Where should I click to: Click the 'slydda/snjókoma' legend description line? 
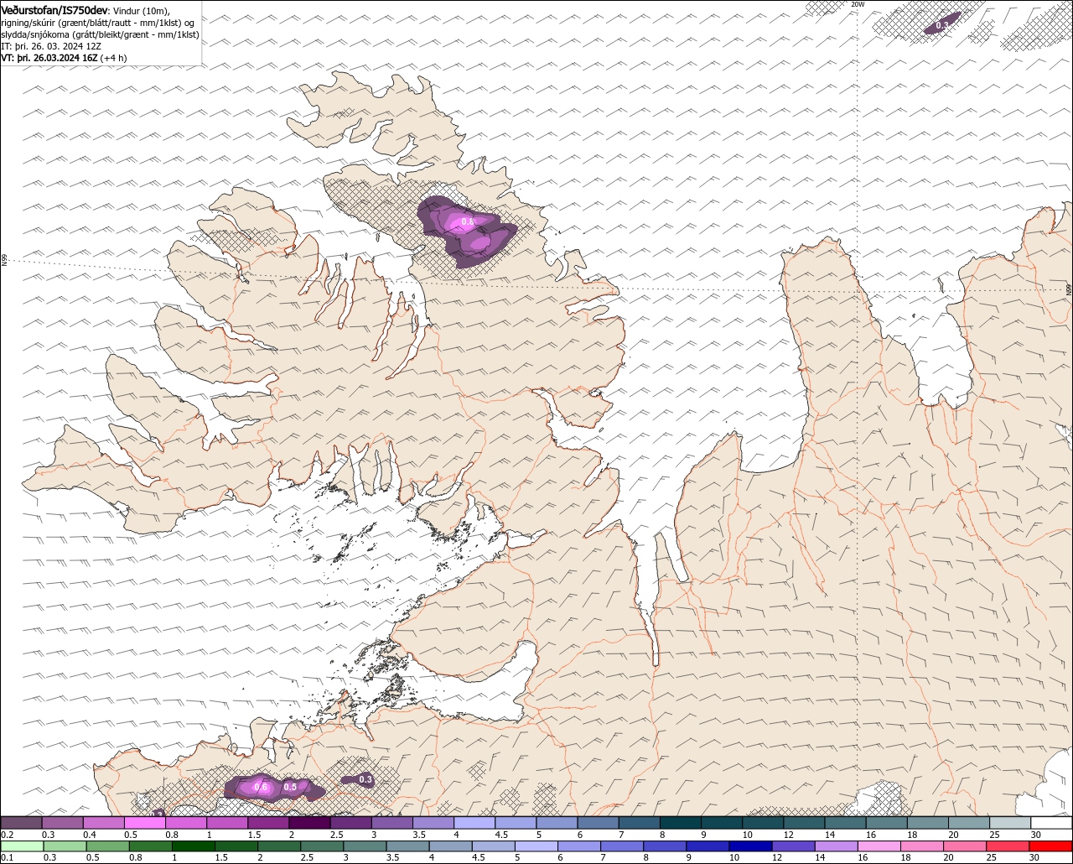100,34
